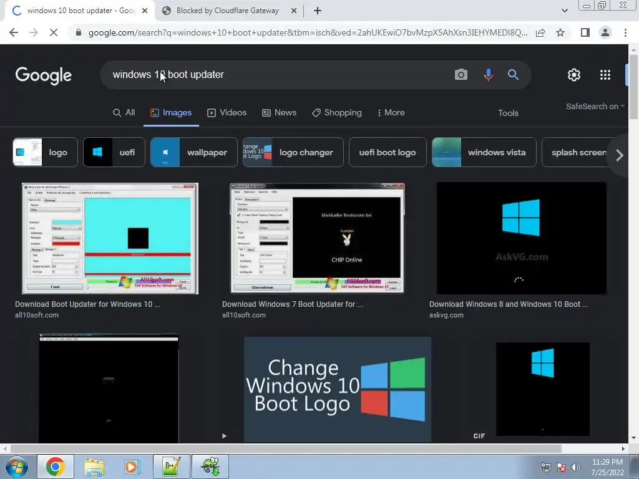Open Windows Media Player from taskbar
This screenshot has width=639, height=479.
tap(132, 467)
